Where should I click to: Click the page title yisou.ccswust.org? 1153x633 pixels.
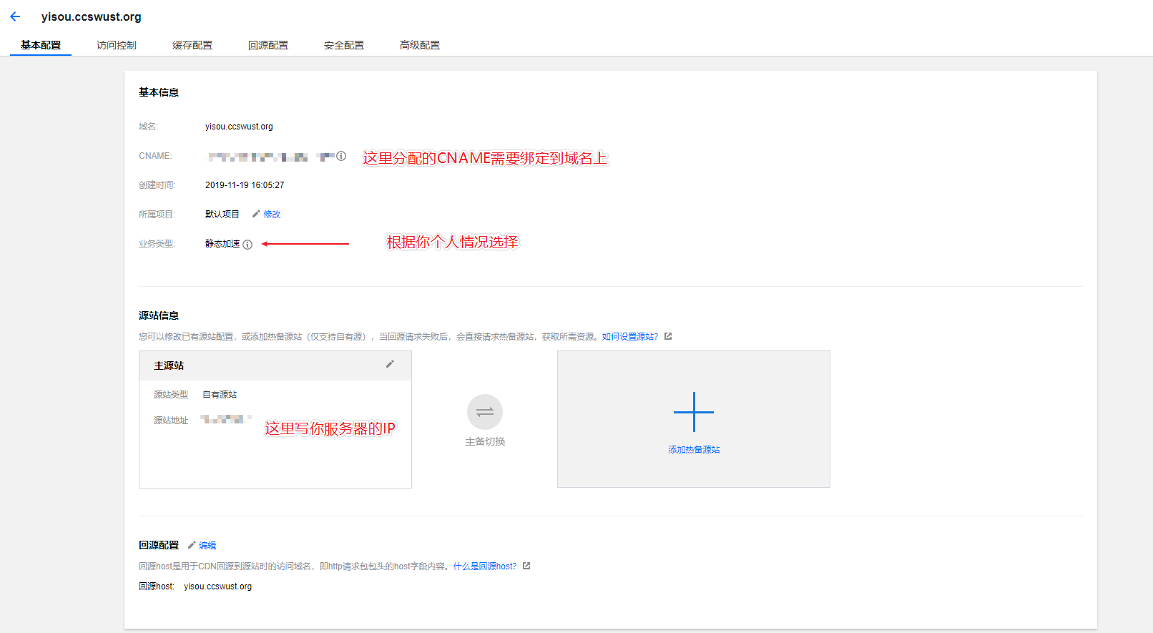91,16
